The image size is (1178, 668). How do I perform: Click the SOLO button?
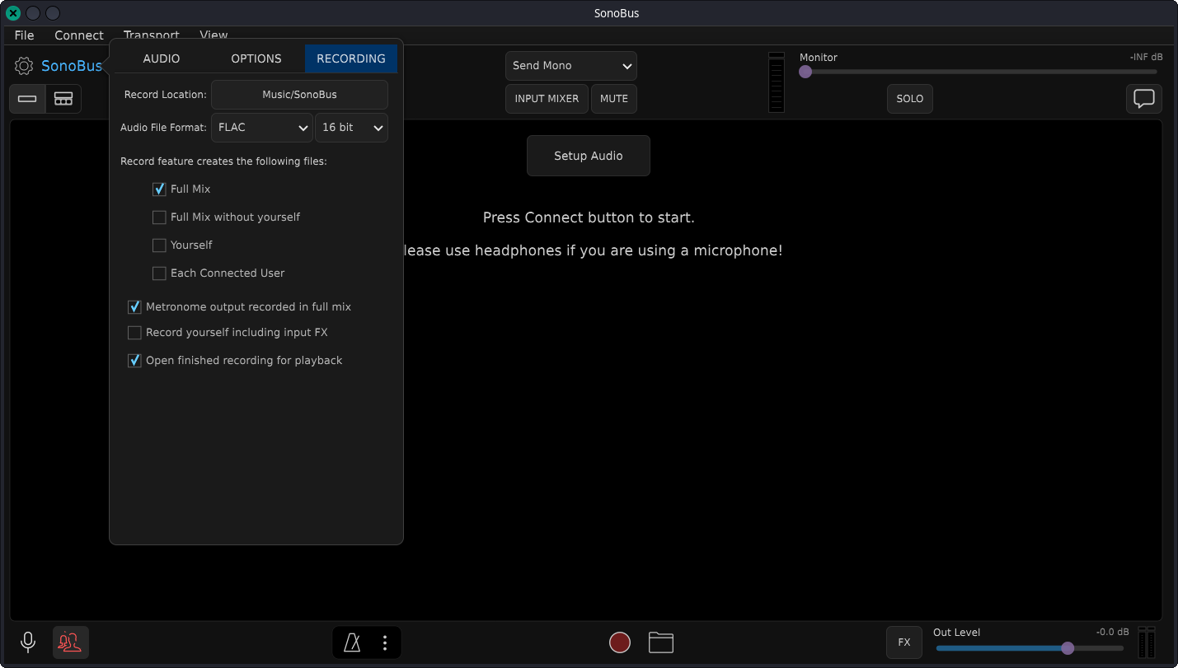(x=910, y=99)
